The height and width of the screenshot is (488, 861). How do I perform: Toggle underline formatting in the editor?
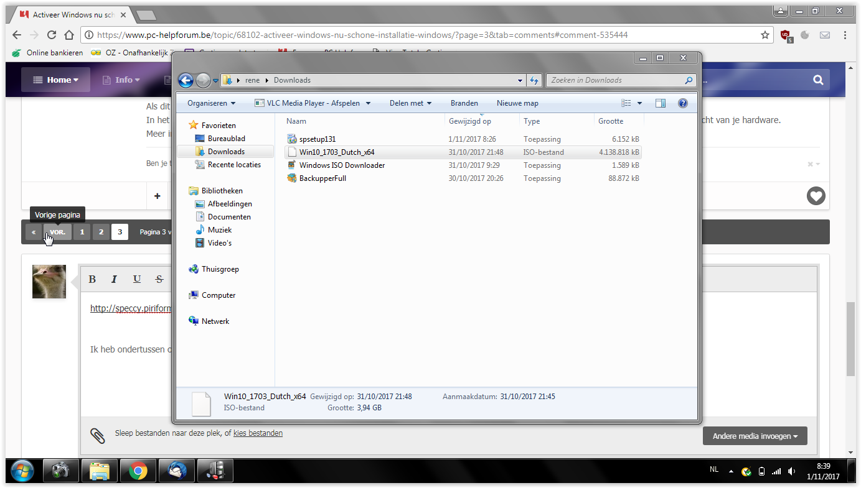pyautogui.click(x=137, y=279)
